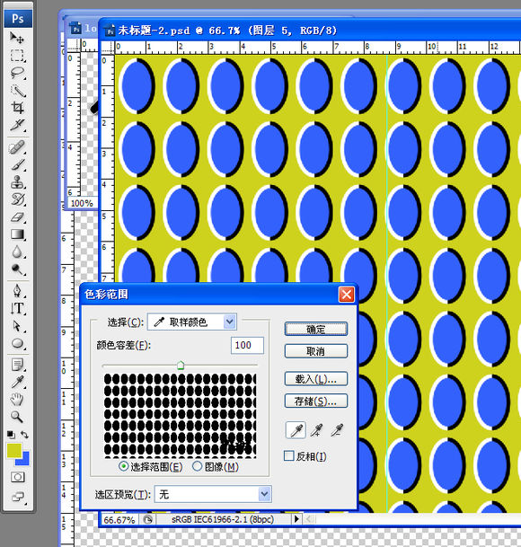Select the Blur tool
521x547 pixels.
[17, 251]
